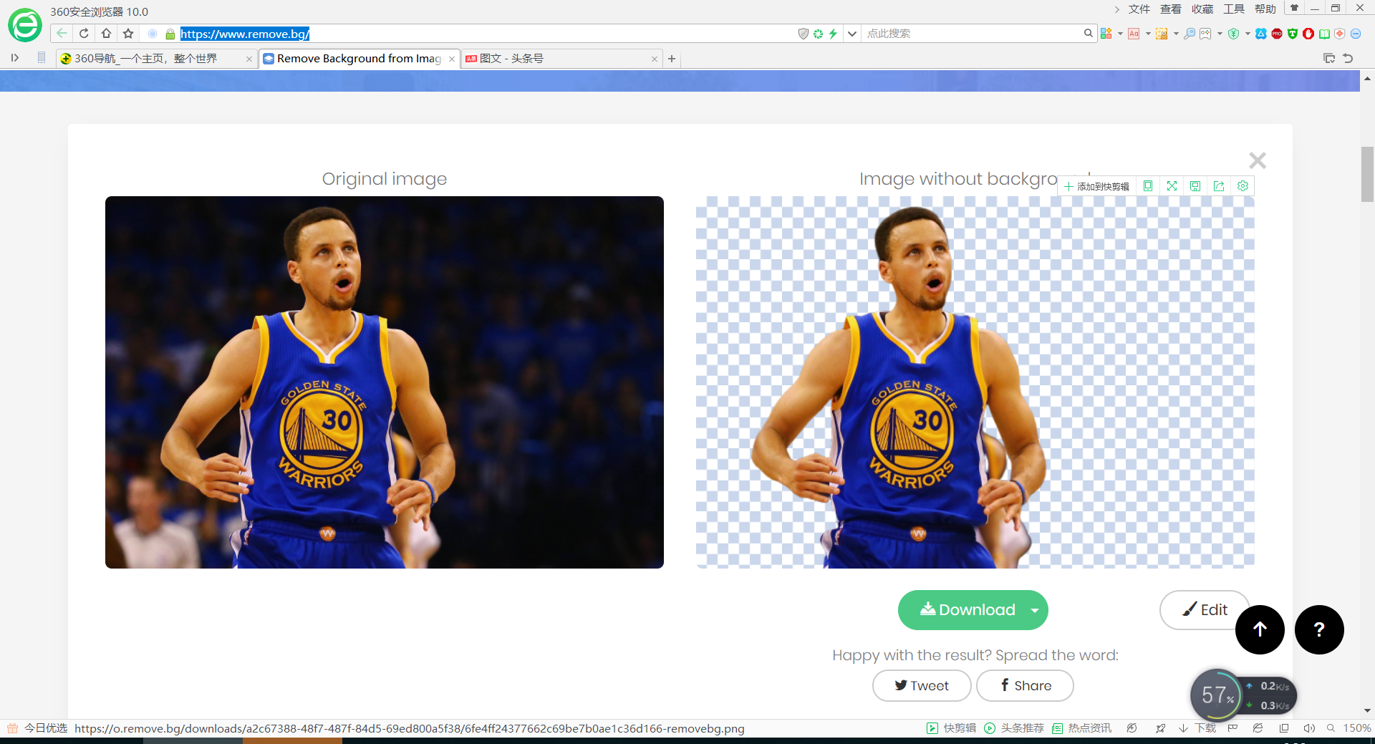Click the red hand ad-block icon
1375x744 pixels.
pos(1308,34)
